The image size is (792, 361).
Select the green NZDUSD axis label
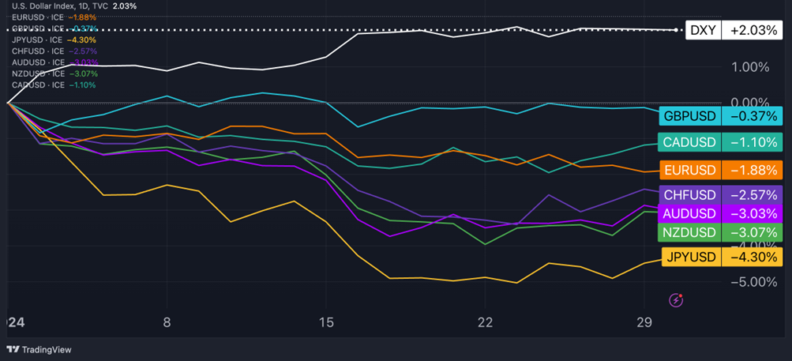(689, 232)
